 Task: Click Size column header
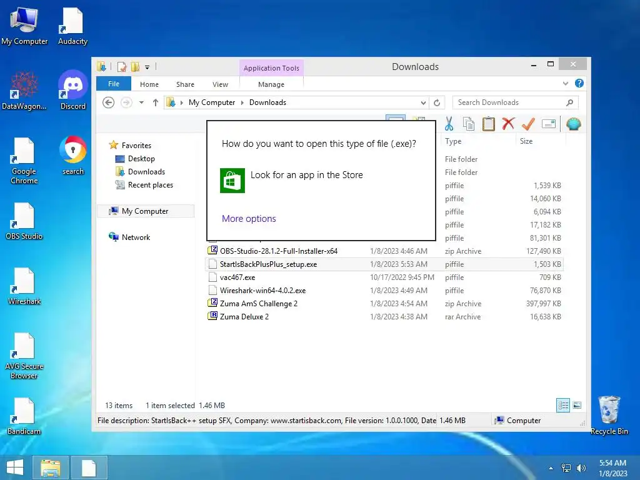[526, 141]
